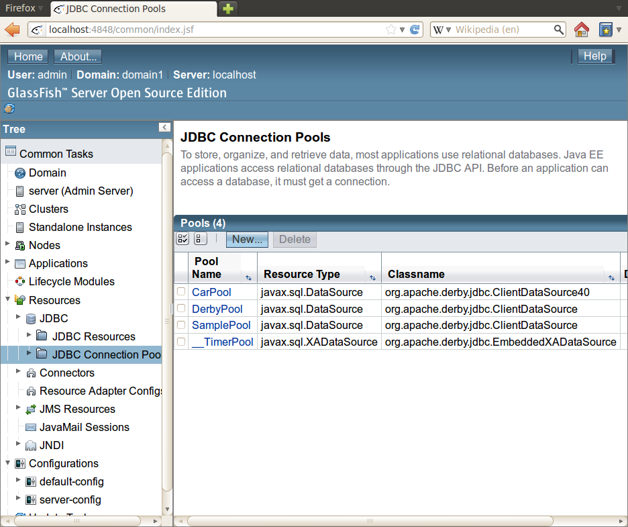
Task: Click the New... button
Action: point(247,239)
